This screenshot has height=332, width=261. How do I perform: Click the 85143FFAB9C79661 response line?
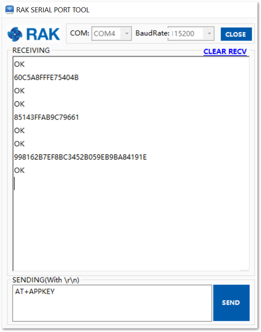(46, 117)
